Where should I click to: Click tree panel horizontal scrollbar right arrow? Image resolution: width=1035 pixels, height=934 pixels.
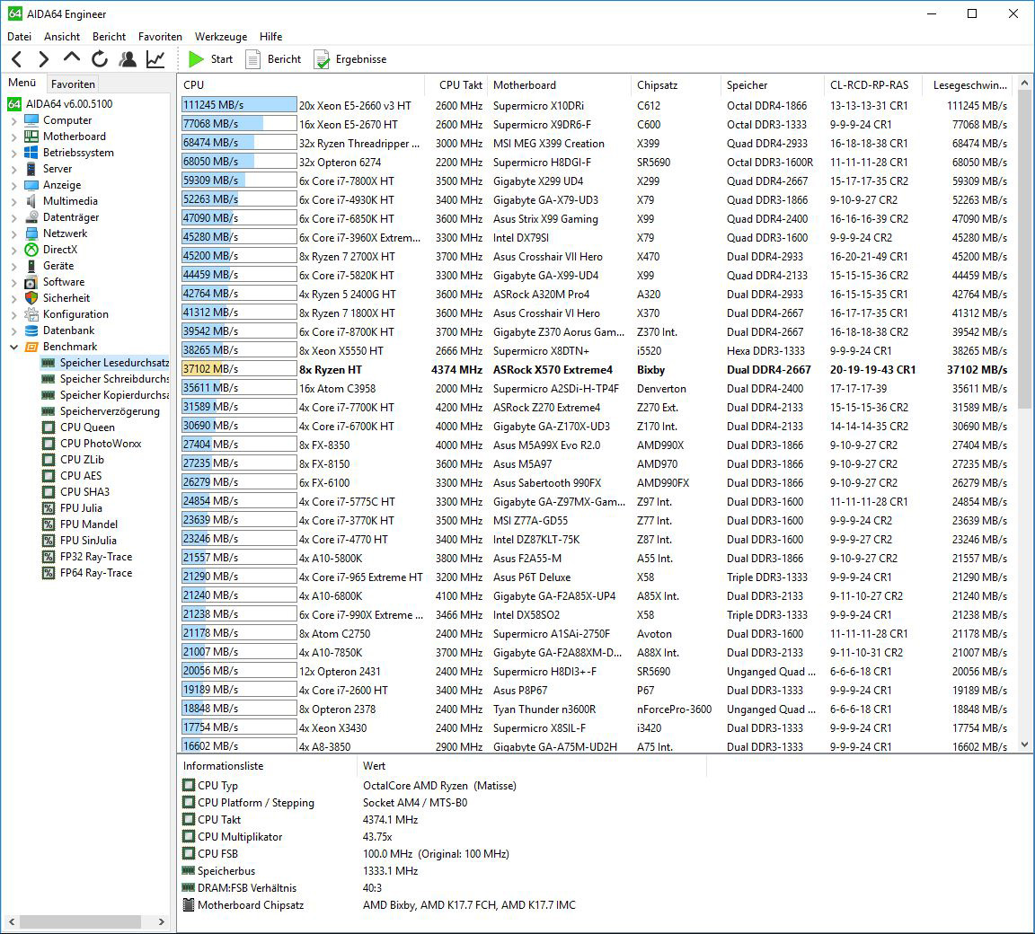(161, 921)
